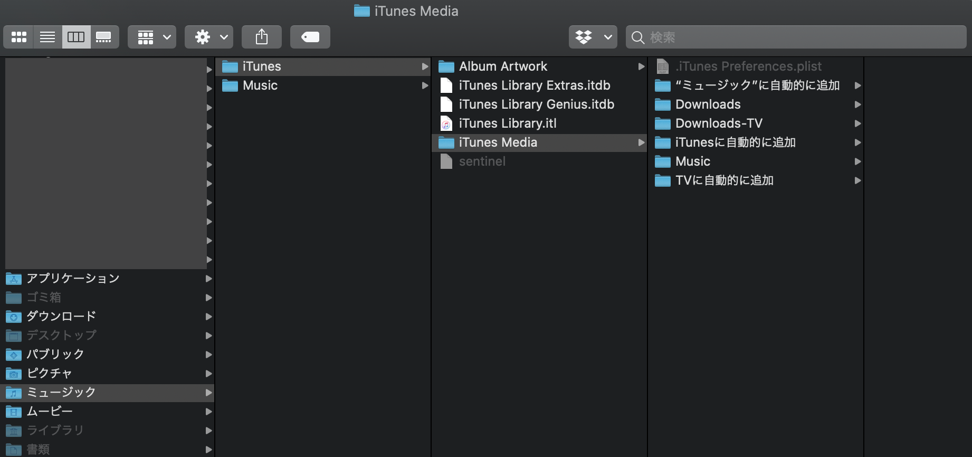Open the item grouping dropdown
Image resolution: width=972 pixels, height=457 pixels.
click(152, 37)
